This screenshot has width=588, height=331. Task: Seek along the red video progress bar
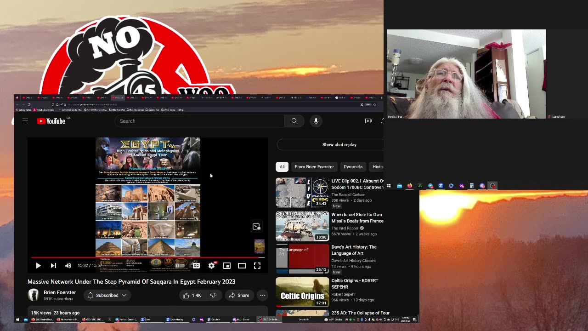(147, 257)
